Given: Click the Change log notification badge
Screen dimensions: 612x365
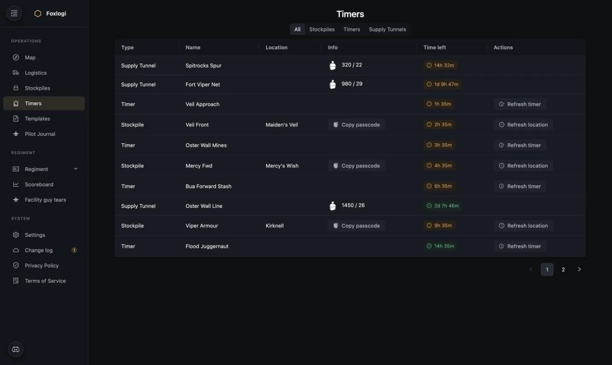Looking at the screenshot, I should [x=74, y=250].
